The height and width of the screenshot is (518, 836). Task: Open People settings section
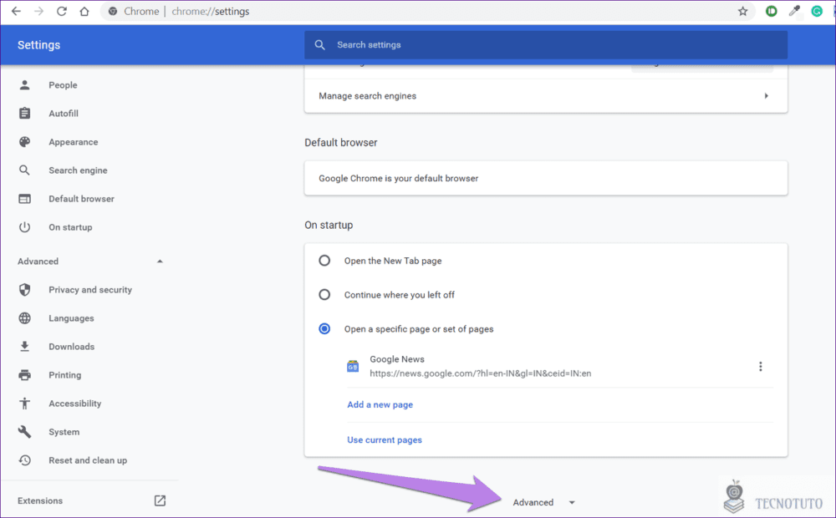pos(63,85)
